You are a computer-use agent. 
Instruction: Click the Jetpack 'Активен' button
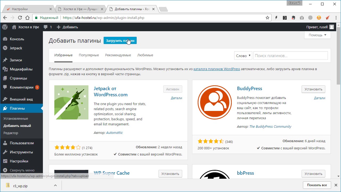[173, 89]
